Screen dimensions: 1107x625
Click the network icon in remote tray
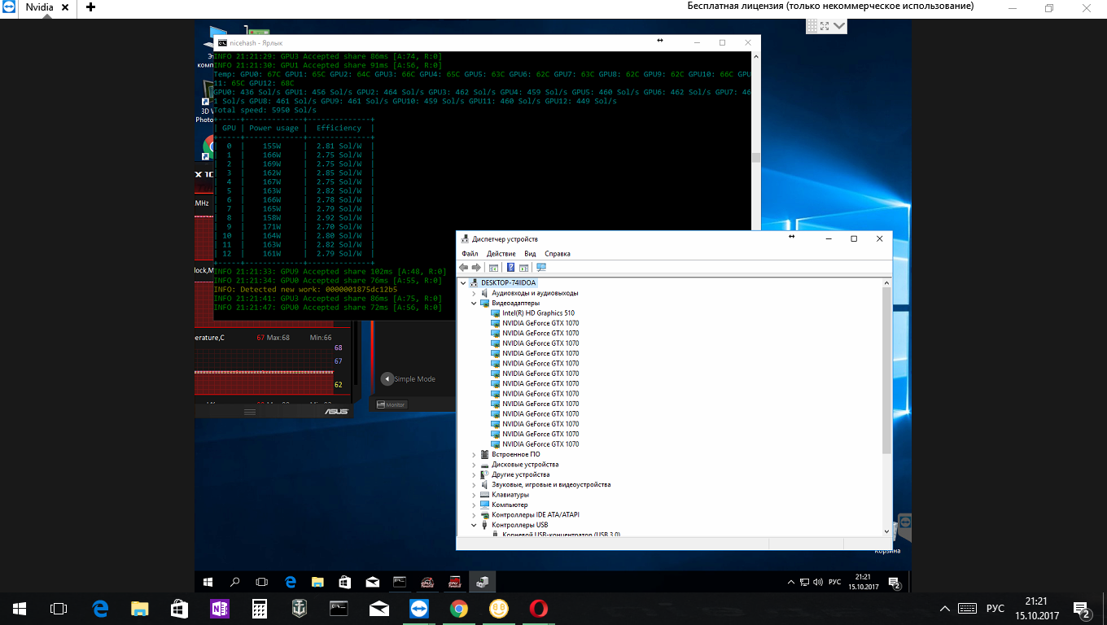(x=804, y=582)
